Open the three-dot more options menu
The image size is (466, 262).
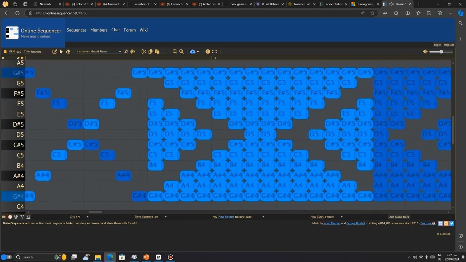(x=221, y=52)
